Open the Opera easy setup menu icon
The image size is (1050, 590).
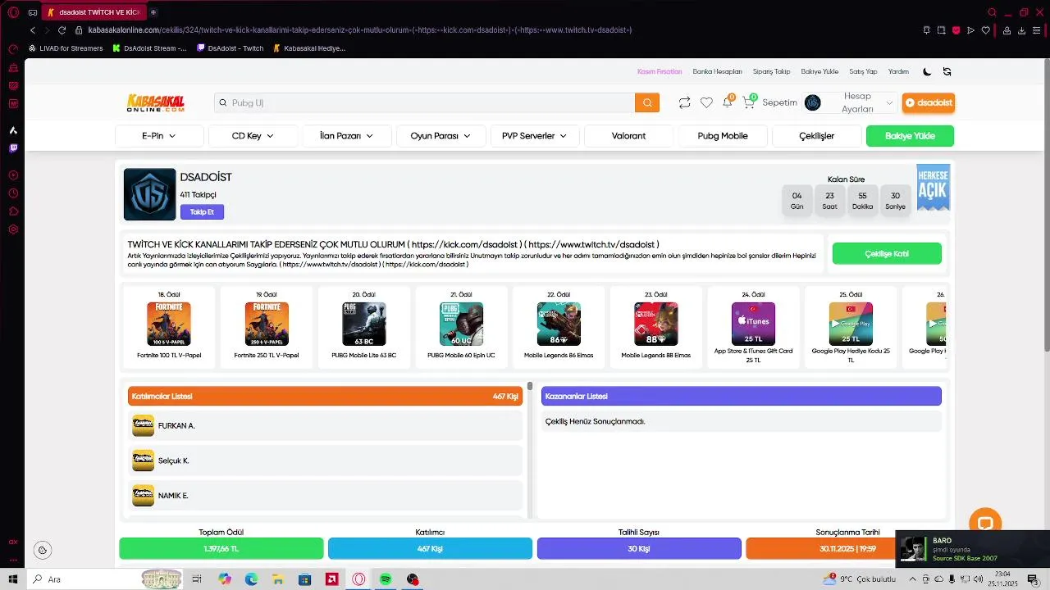pyautogui.click(x=1037, y=30)
